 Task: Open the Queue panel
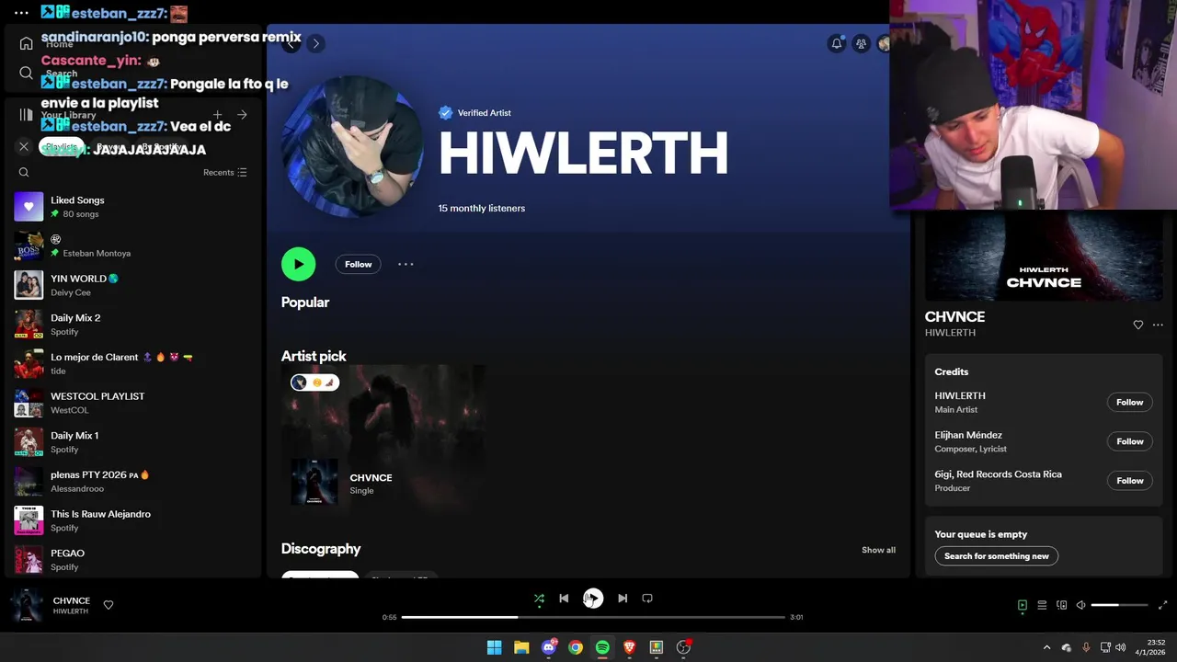coord(1042,605)
